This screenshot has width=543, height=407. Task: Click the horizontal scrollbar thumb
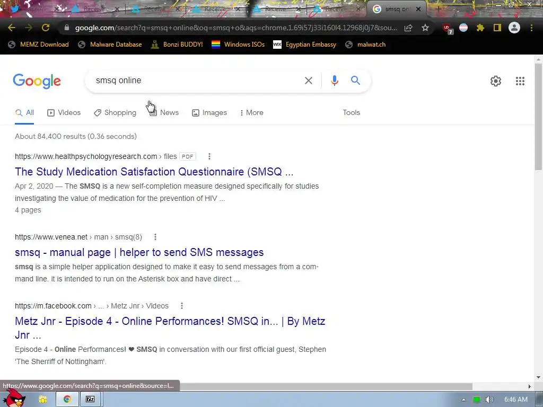pyautogui.click(x=326, y=386)
